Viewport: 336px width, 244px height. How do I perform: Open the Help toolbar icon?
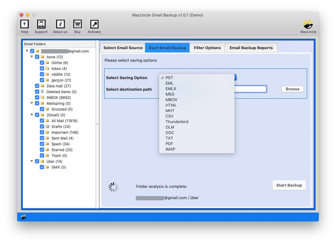coord(25,24)
